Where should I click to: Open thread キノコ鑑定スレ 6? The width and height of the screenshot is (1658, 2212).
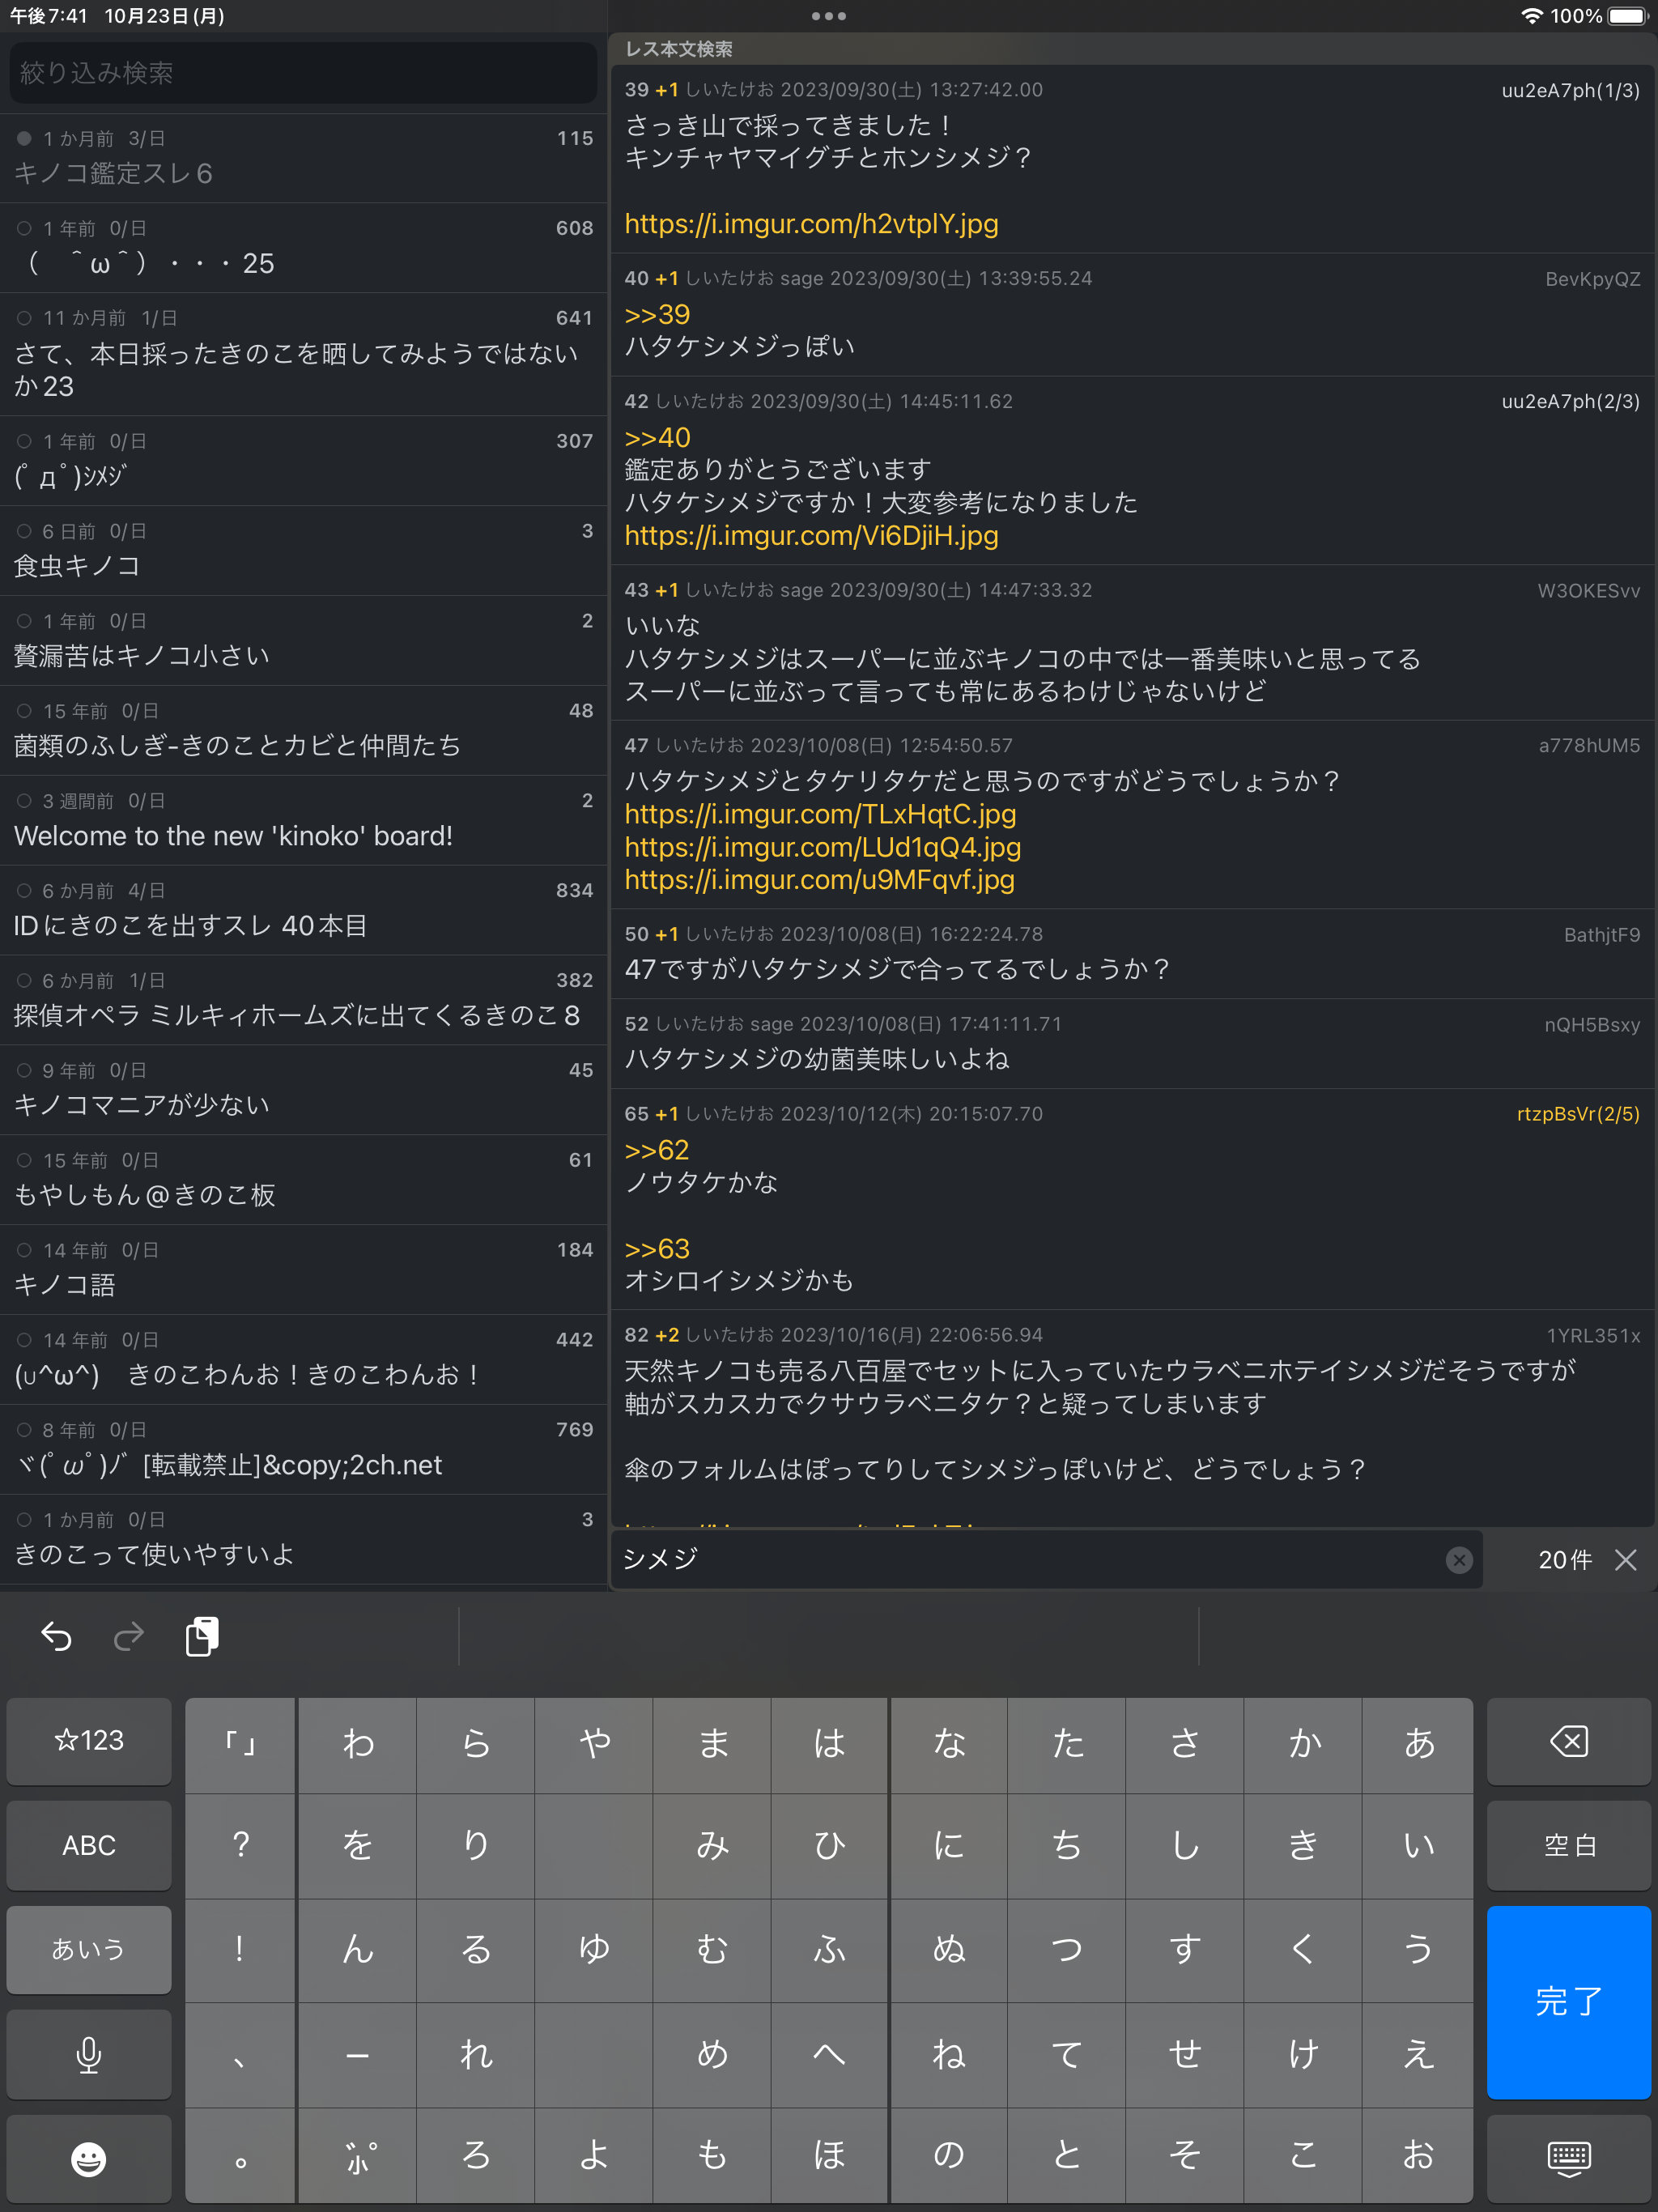pos(303,158)
